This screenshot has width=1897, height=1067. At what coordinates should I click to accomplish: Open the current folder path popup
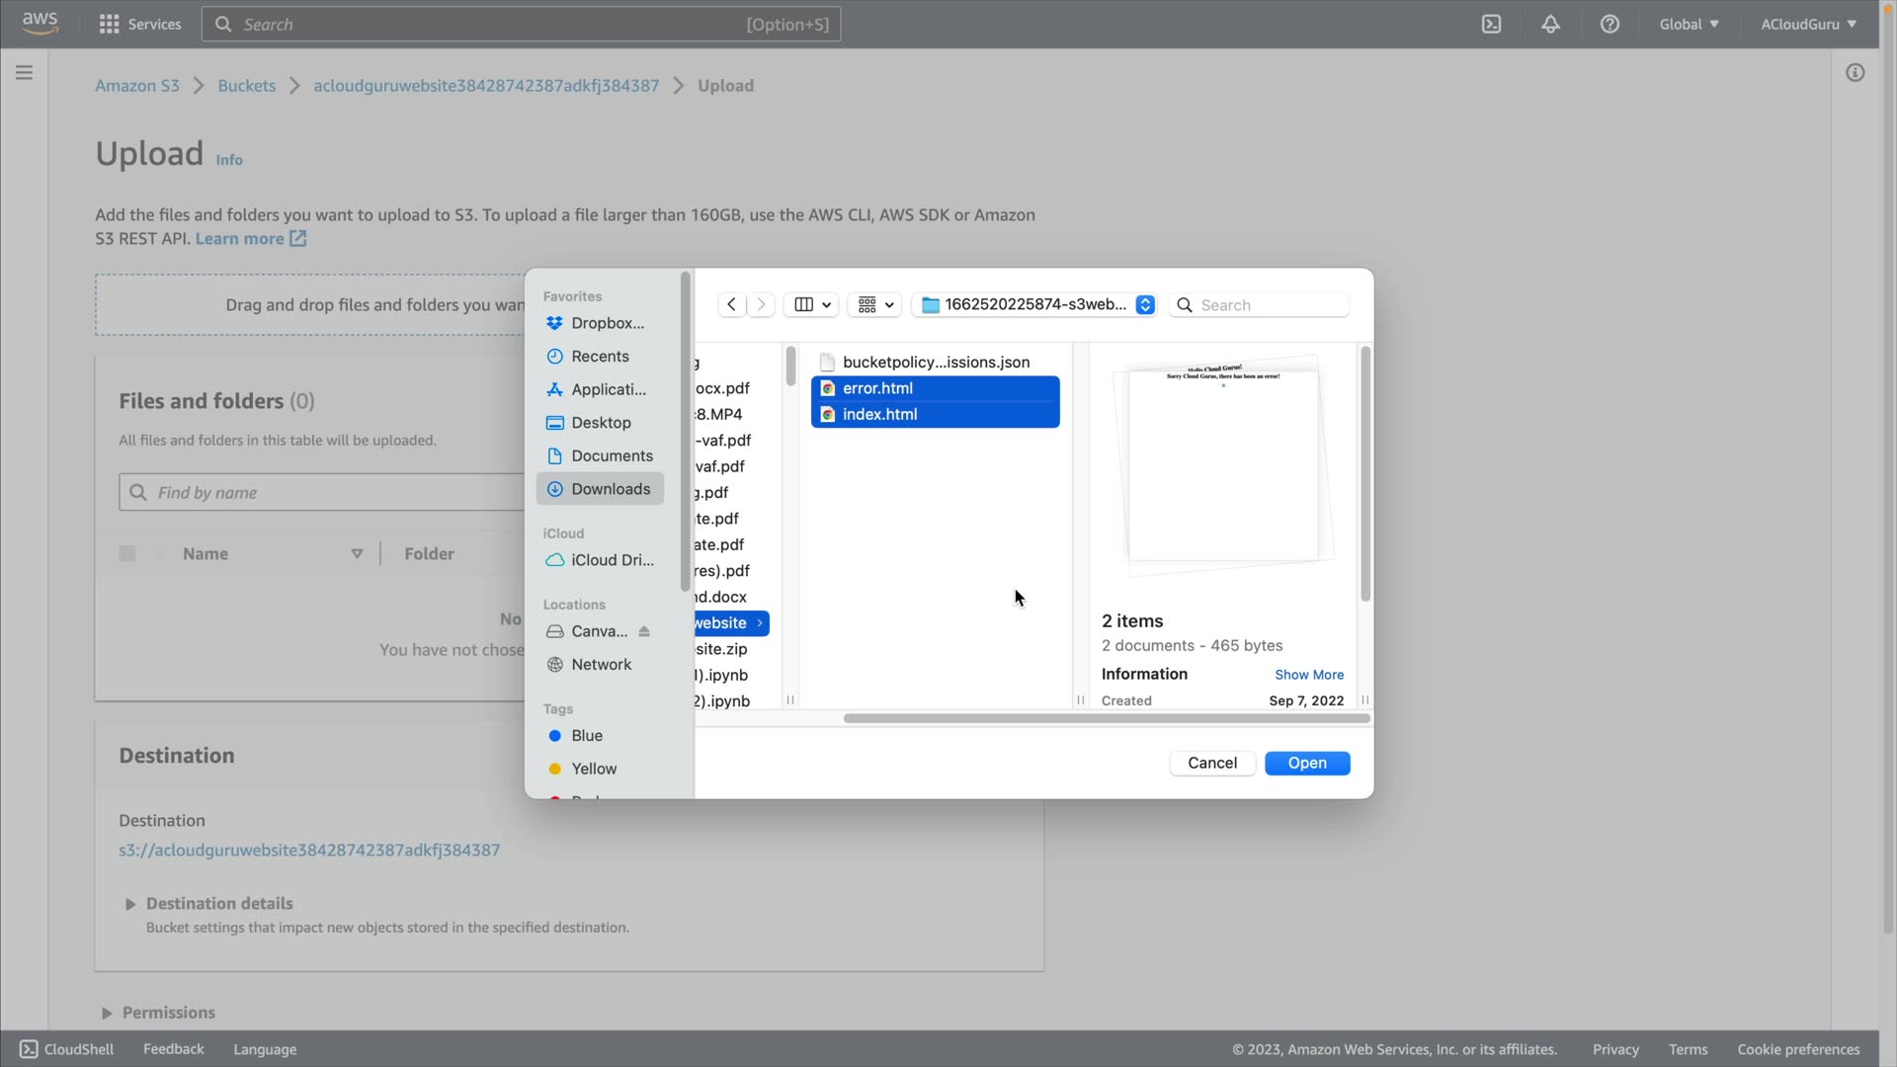coord(1035,305)
